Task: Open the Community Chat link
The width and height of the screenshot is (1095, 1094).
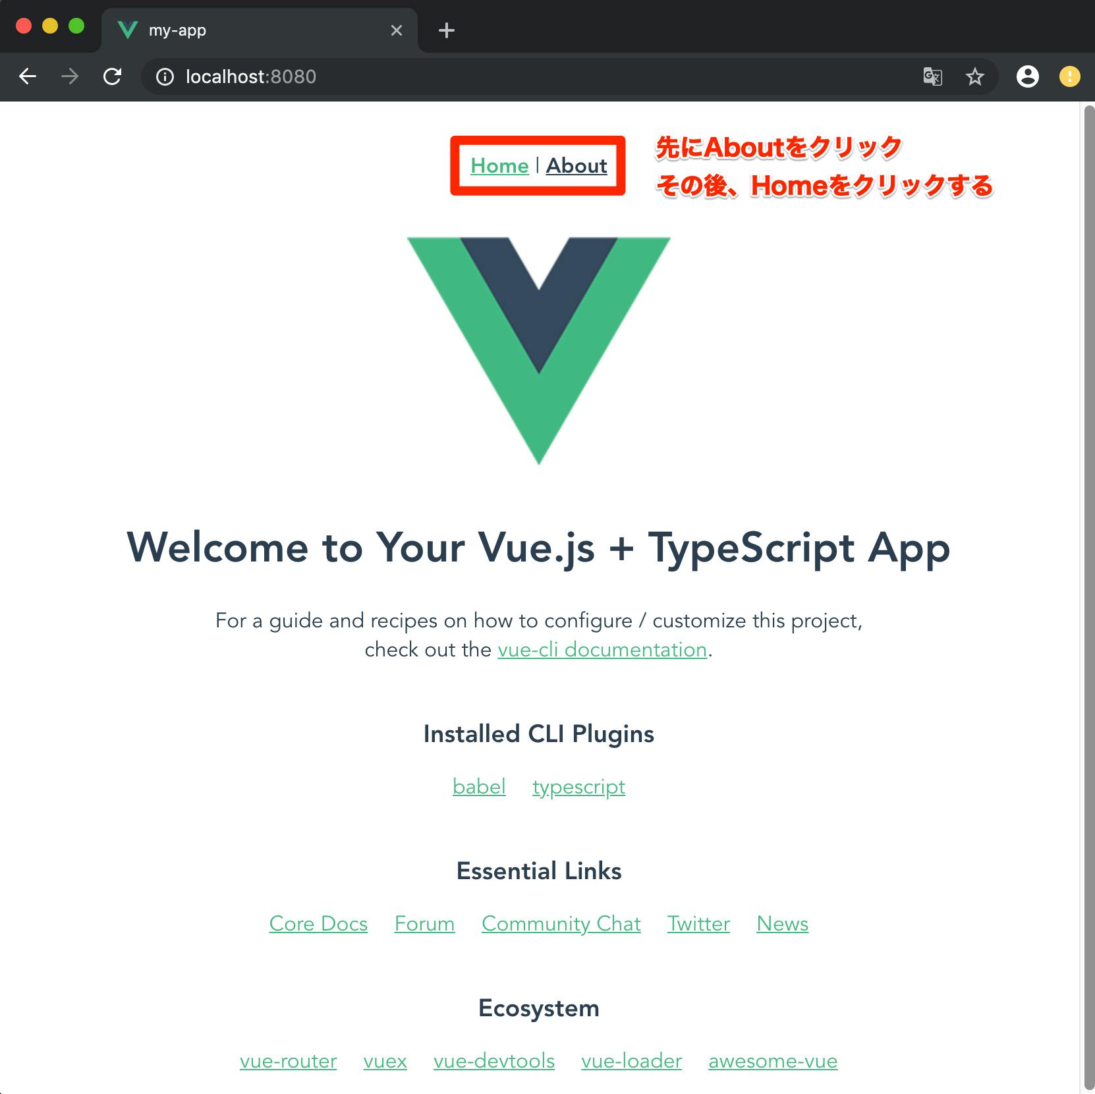Action: (561, 924)
